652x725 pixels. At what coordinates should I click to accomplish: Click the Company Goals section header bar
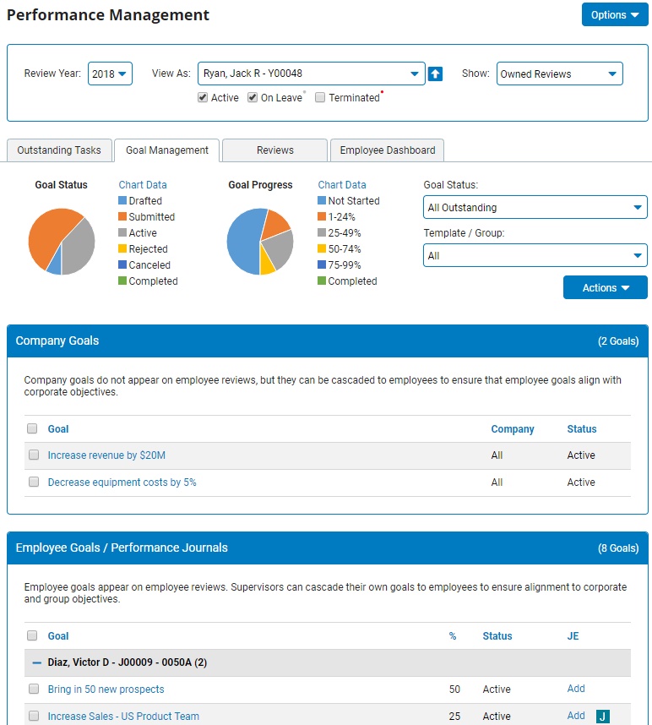click(x=327, y=341)
